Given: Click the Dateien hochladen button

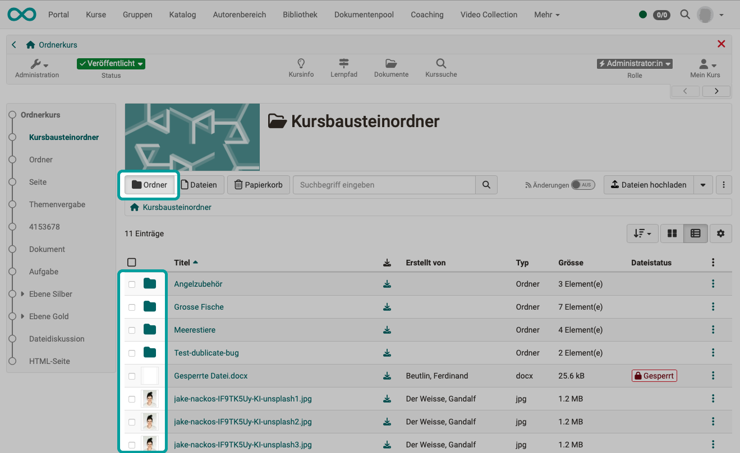Looking at the screenshot, I should pyautogui.click(x=648, y=184).
